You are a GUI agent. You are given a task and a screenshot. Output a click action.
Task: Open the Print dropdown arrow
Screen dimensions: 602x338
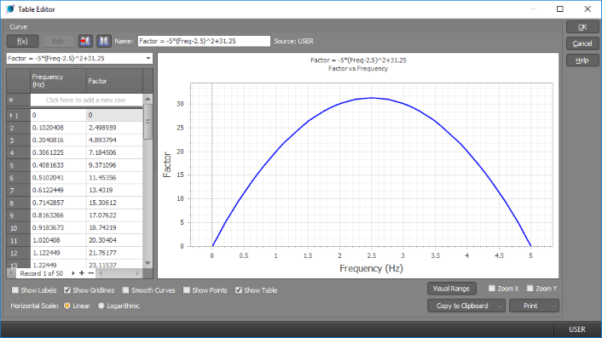click(553, 306)
